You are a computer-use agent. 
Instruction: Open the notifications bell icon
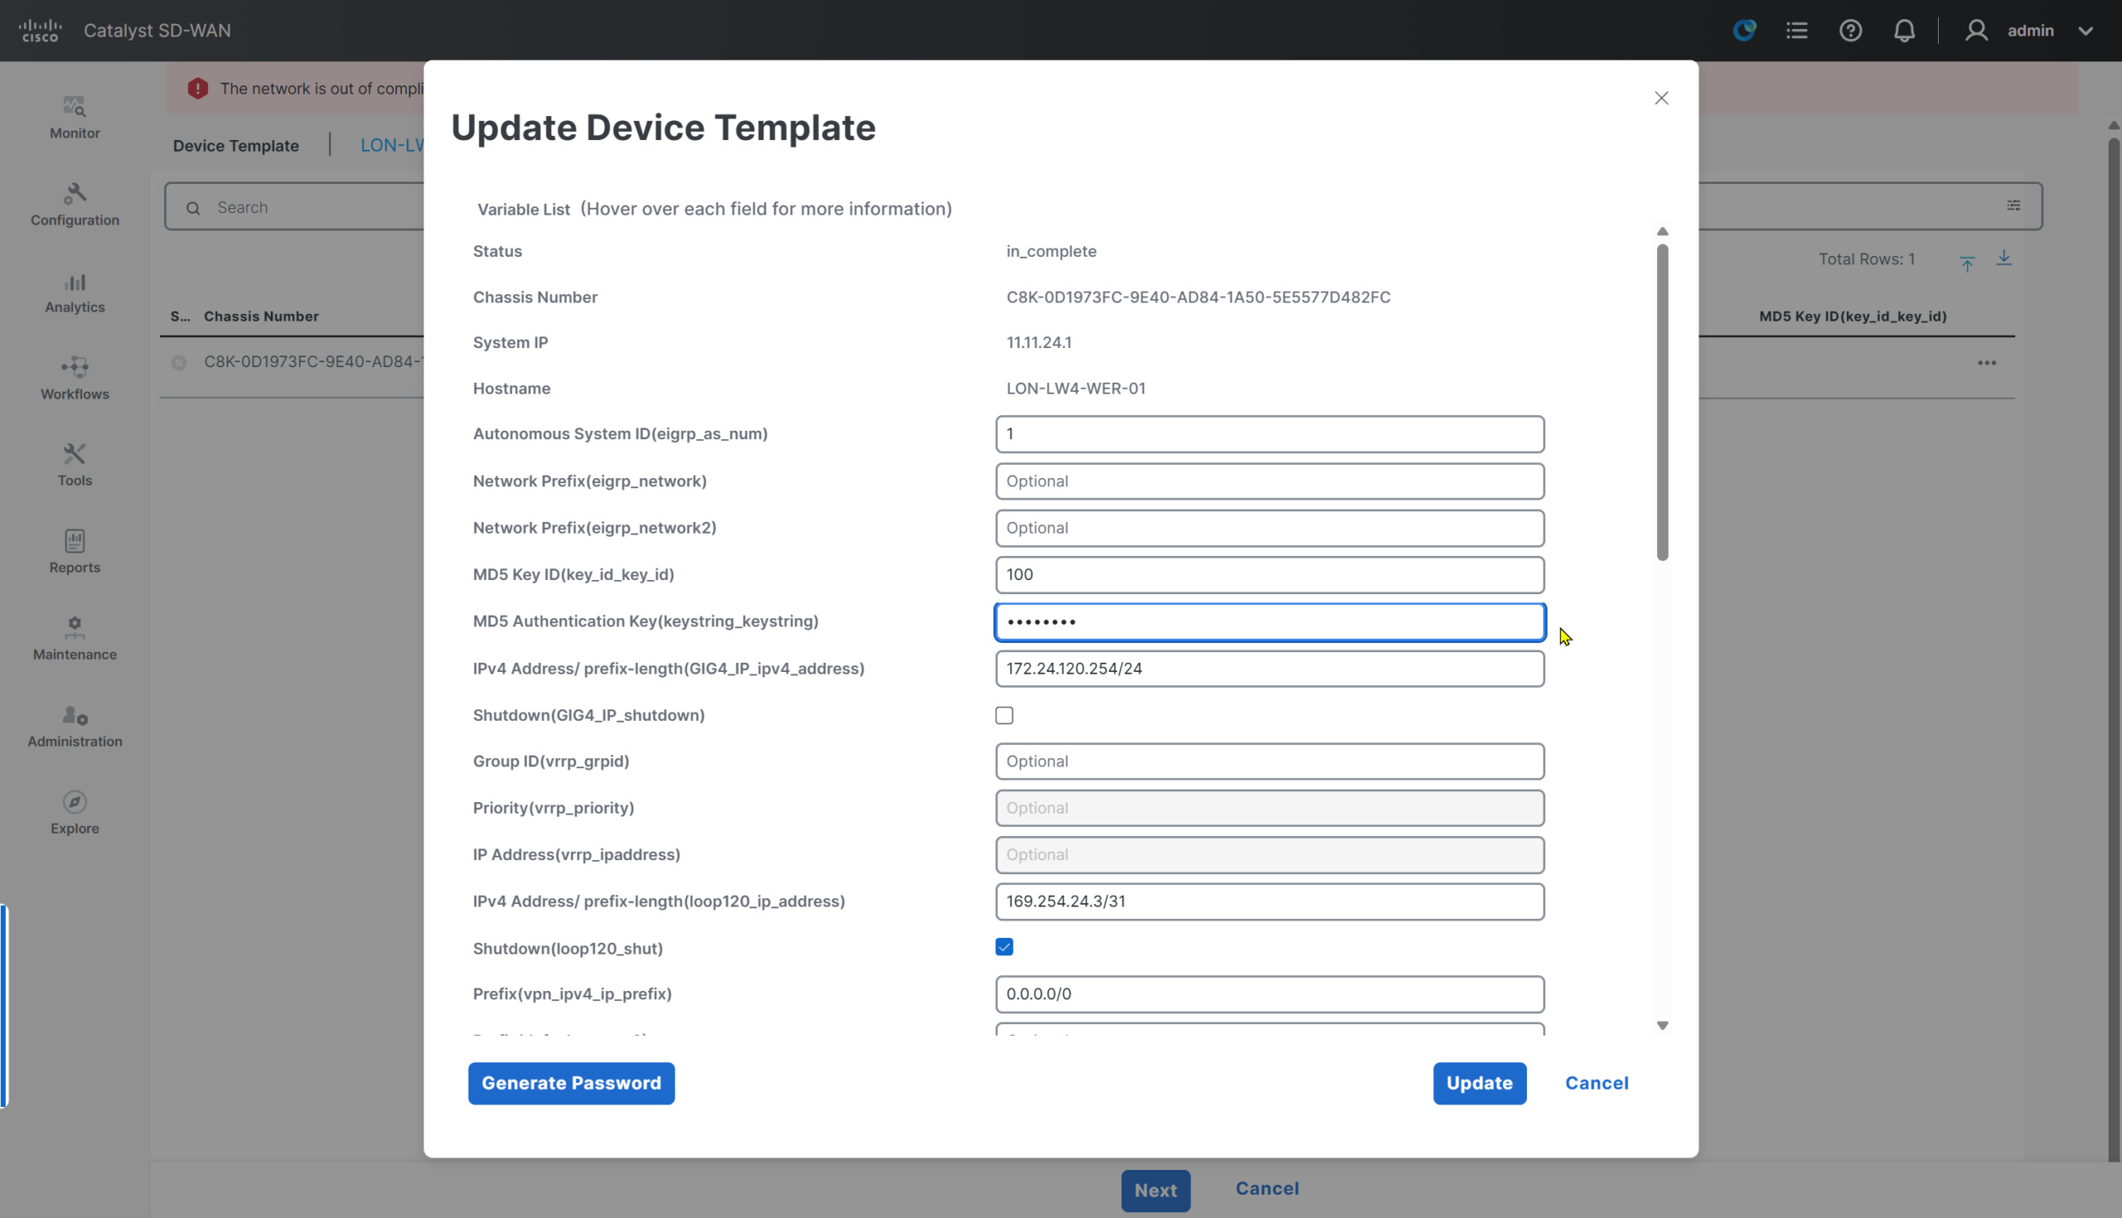click(1905, 31)
